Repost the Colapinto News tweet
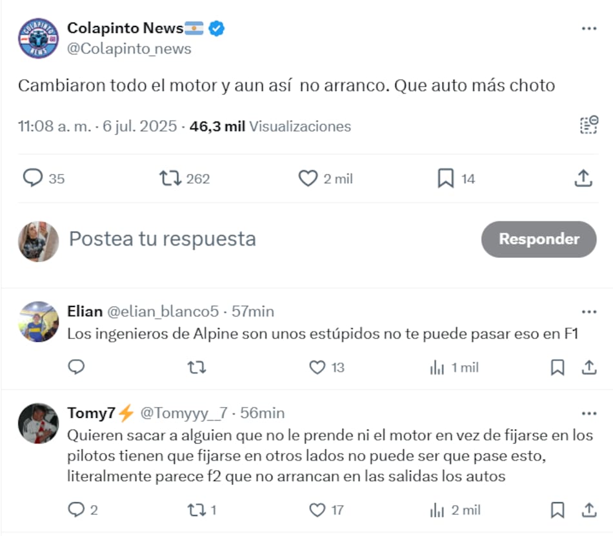613x536 pixels. pyautogui.click(x=170, y=178)
